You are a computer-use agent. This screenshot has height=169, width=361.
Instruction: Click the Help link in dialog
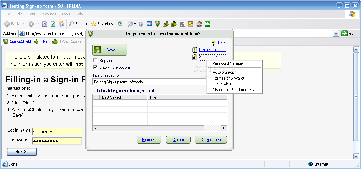tap(222, 43)
